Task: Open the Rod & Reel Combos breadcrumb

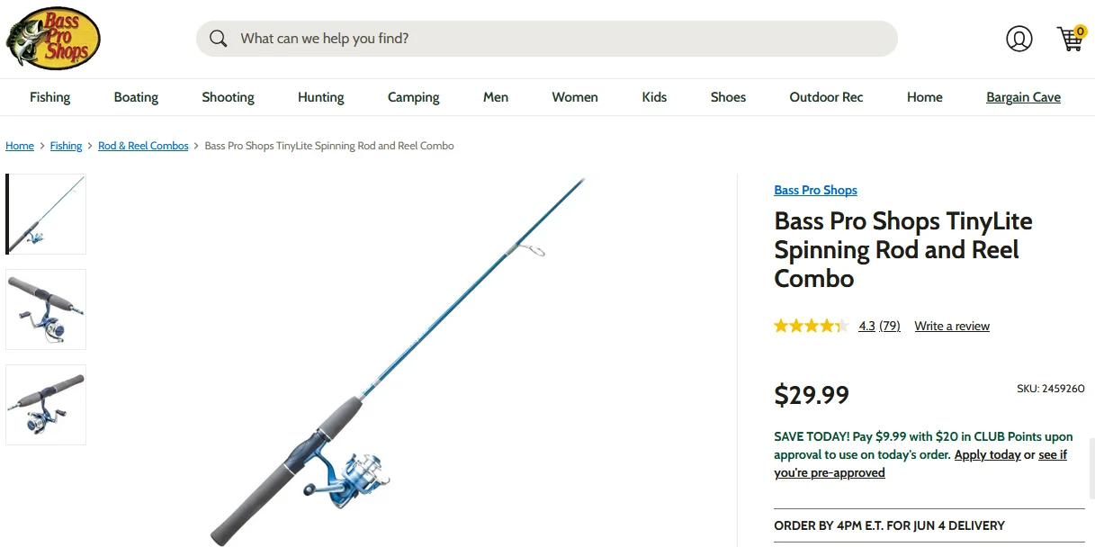Action: [143, 146]
